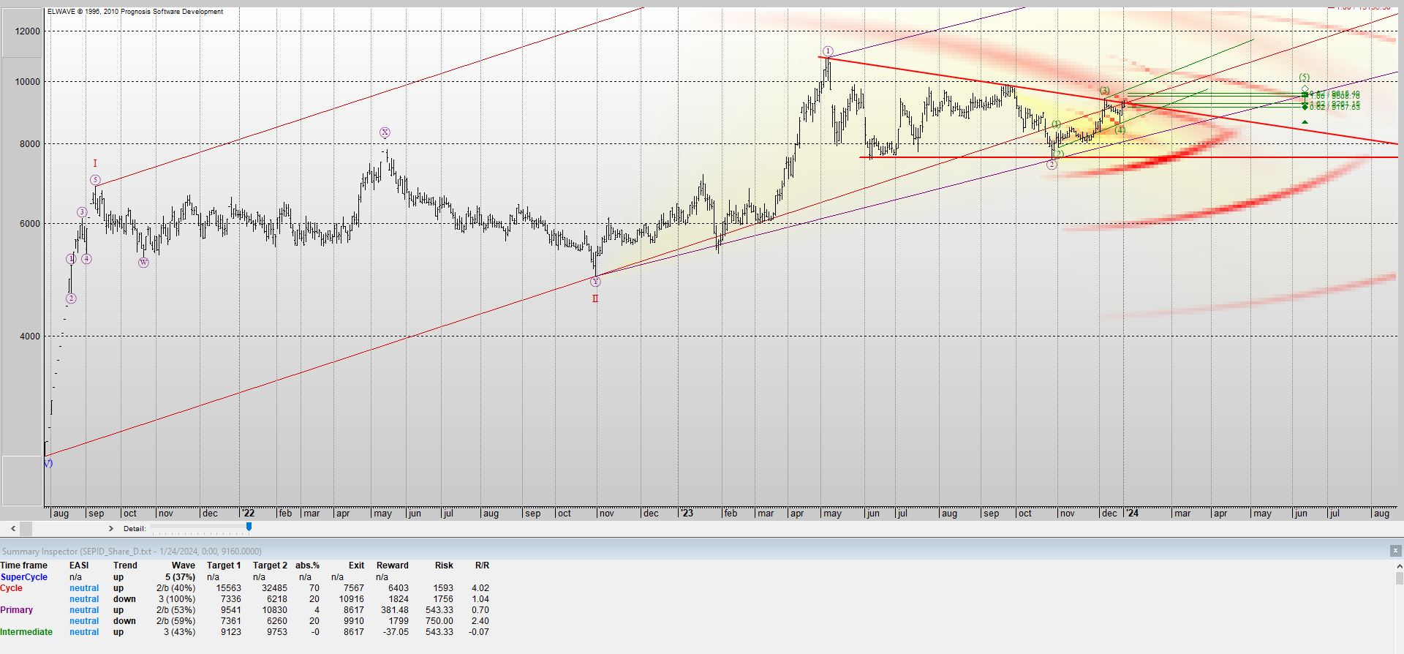
Task: Click the Summary Inspector scroll-up arrow
Action: (1398, 566)
